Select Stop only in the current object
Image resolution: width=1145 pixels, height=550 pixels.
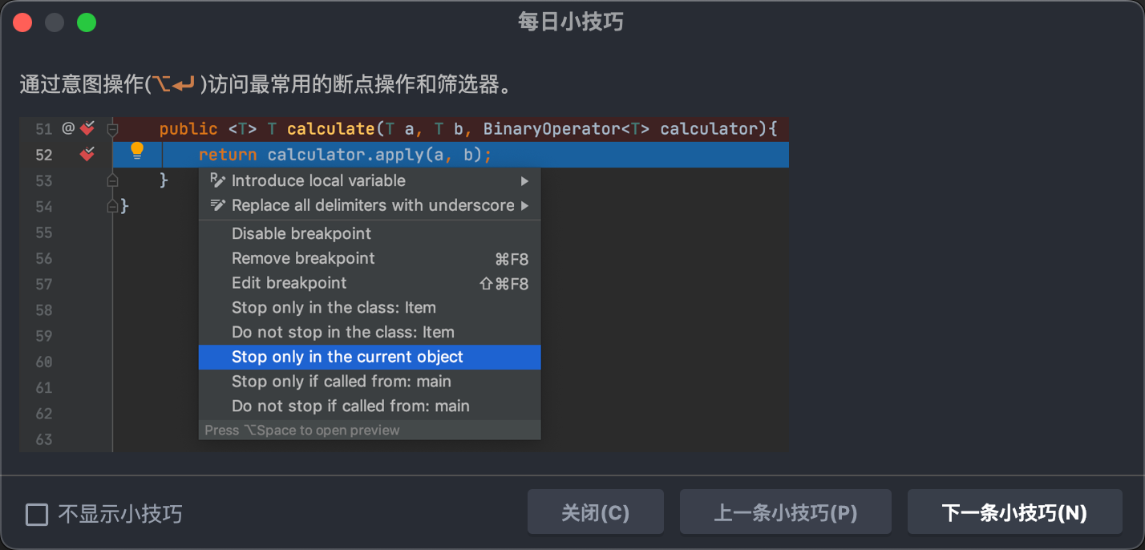347,357
